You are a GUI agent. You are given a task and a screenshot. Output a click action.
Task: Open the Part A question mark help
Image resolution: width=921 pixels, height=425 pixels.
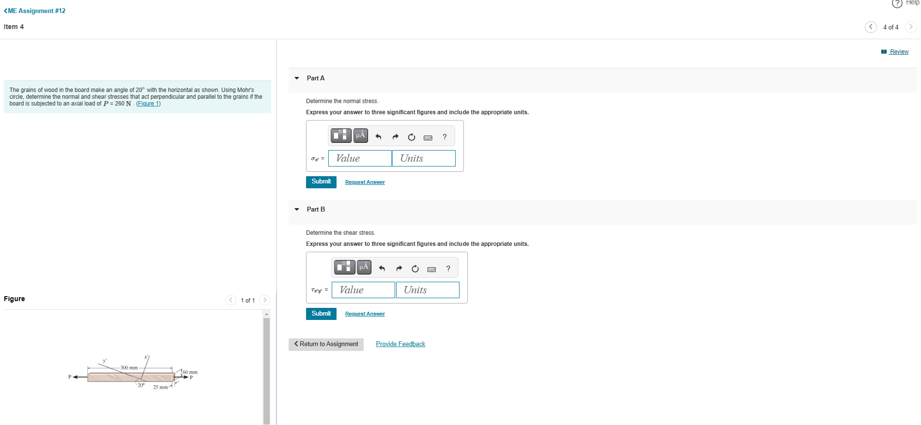tap(445, 137)
